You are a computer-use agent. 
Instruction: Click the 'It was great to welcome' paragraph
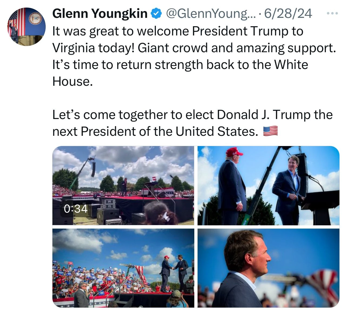(x=194, y=56)
